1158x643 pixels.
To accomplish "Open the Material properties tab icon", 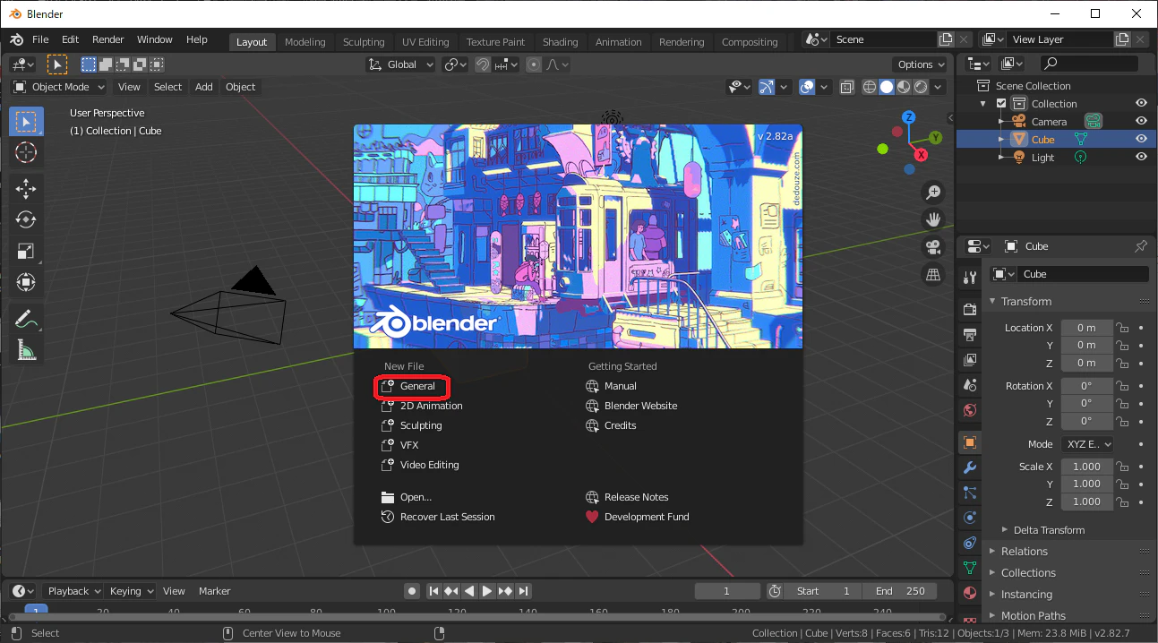I will click(969, 593).
